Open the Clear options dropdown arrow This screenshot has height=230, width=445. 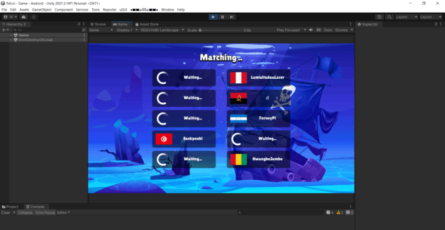tap(14, 212)
